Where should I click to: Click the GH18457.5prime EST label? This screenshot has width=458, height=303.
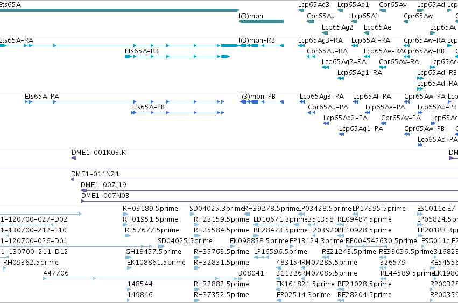153,252
